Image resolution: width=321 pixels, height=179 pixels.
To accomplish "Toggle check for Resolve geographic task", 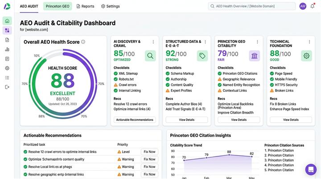I will [25, 175].
